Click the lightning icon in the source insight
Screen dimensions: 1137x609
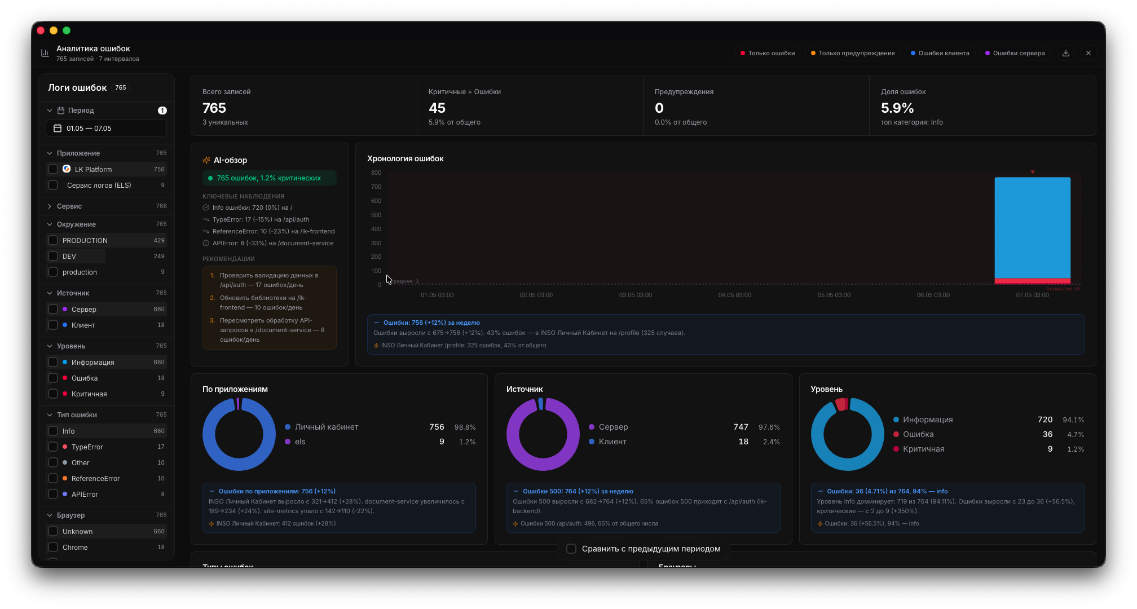pyautogui.click(x=515, y=524)
